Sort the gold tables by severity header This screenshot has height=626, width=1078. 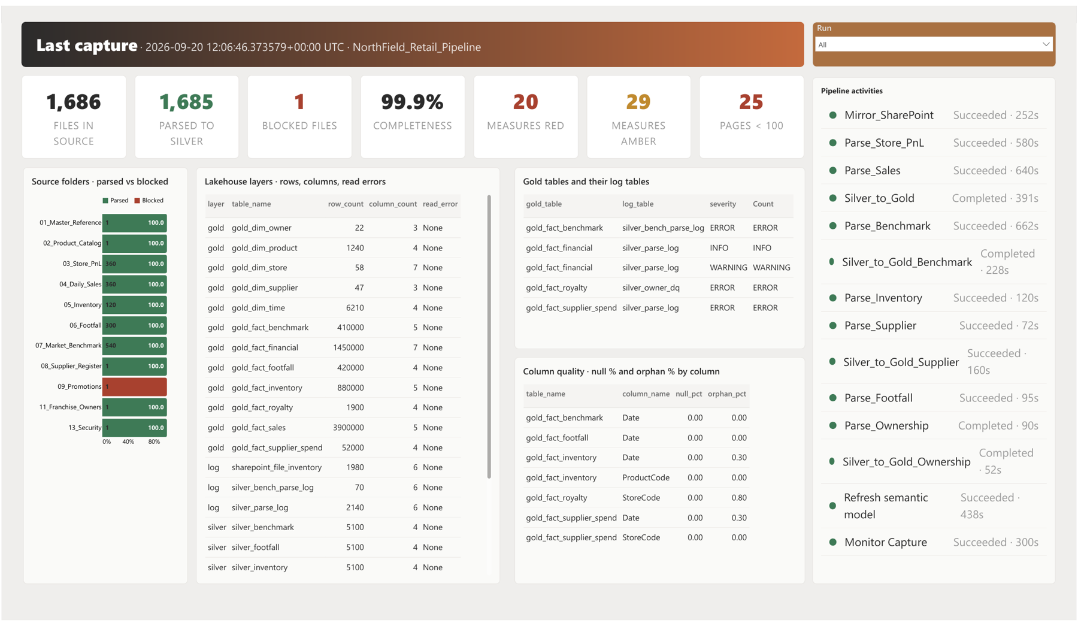tap(723, 204)
